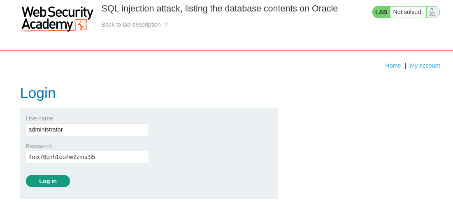Viewport: 453px width, 202px height.
Task: Submit the form with Log in button
Action: [x=48, y=181]
